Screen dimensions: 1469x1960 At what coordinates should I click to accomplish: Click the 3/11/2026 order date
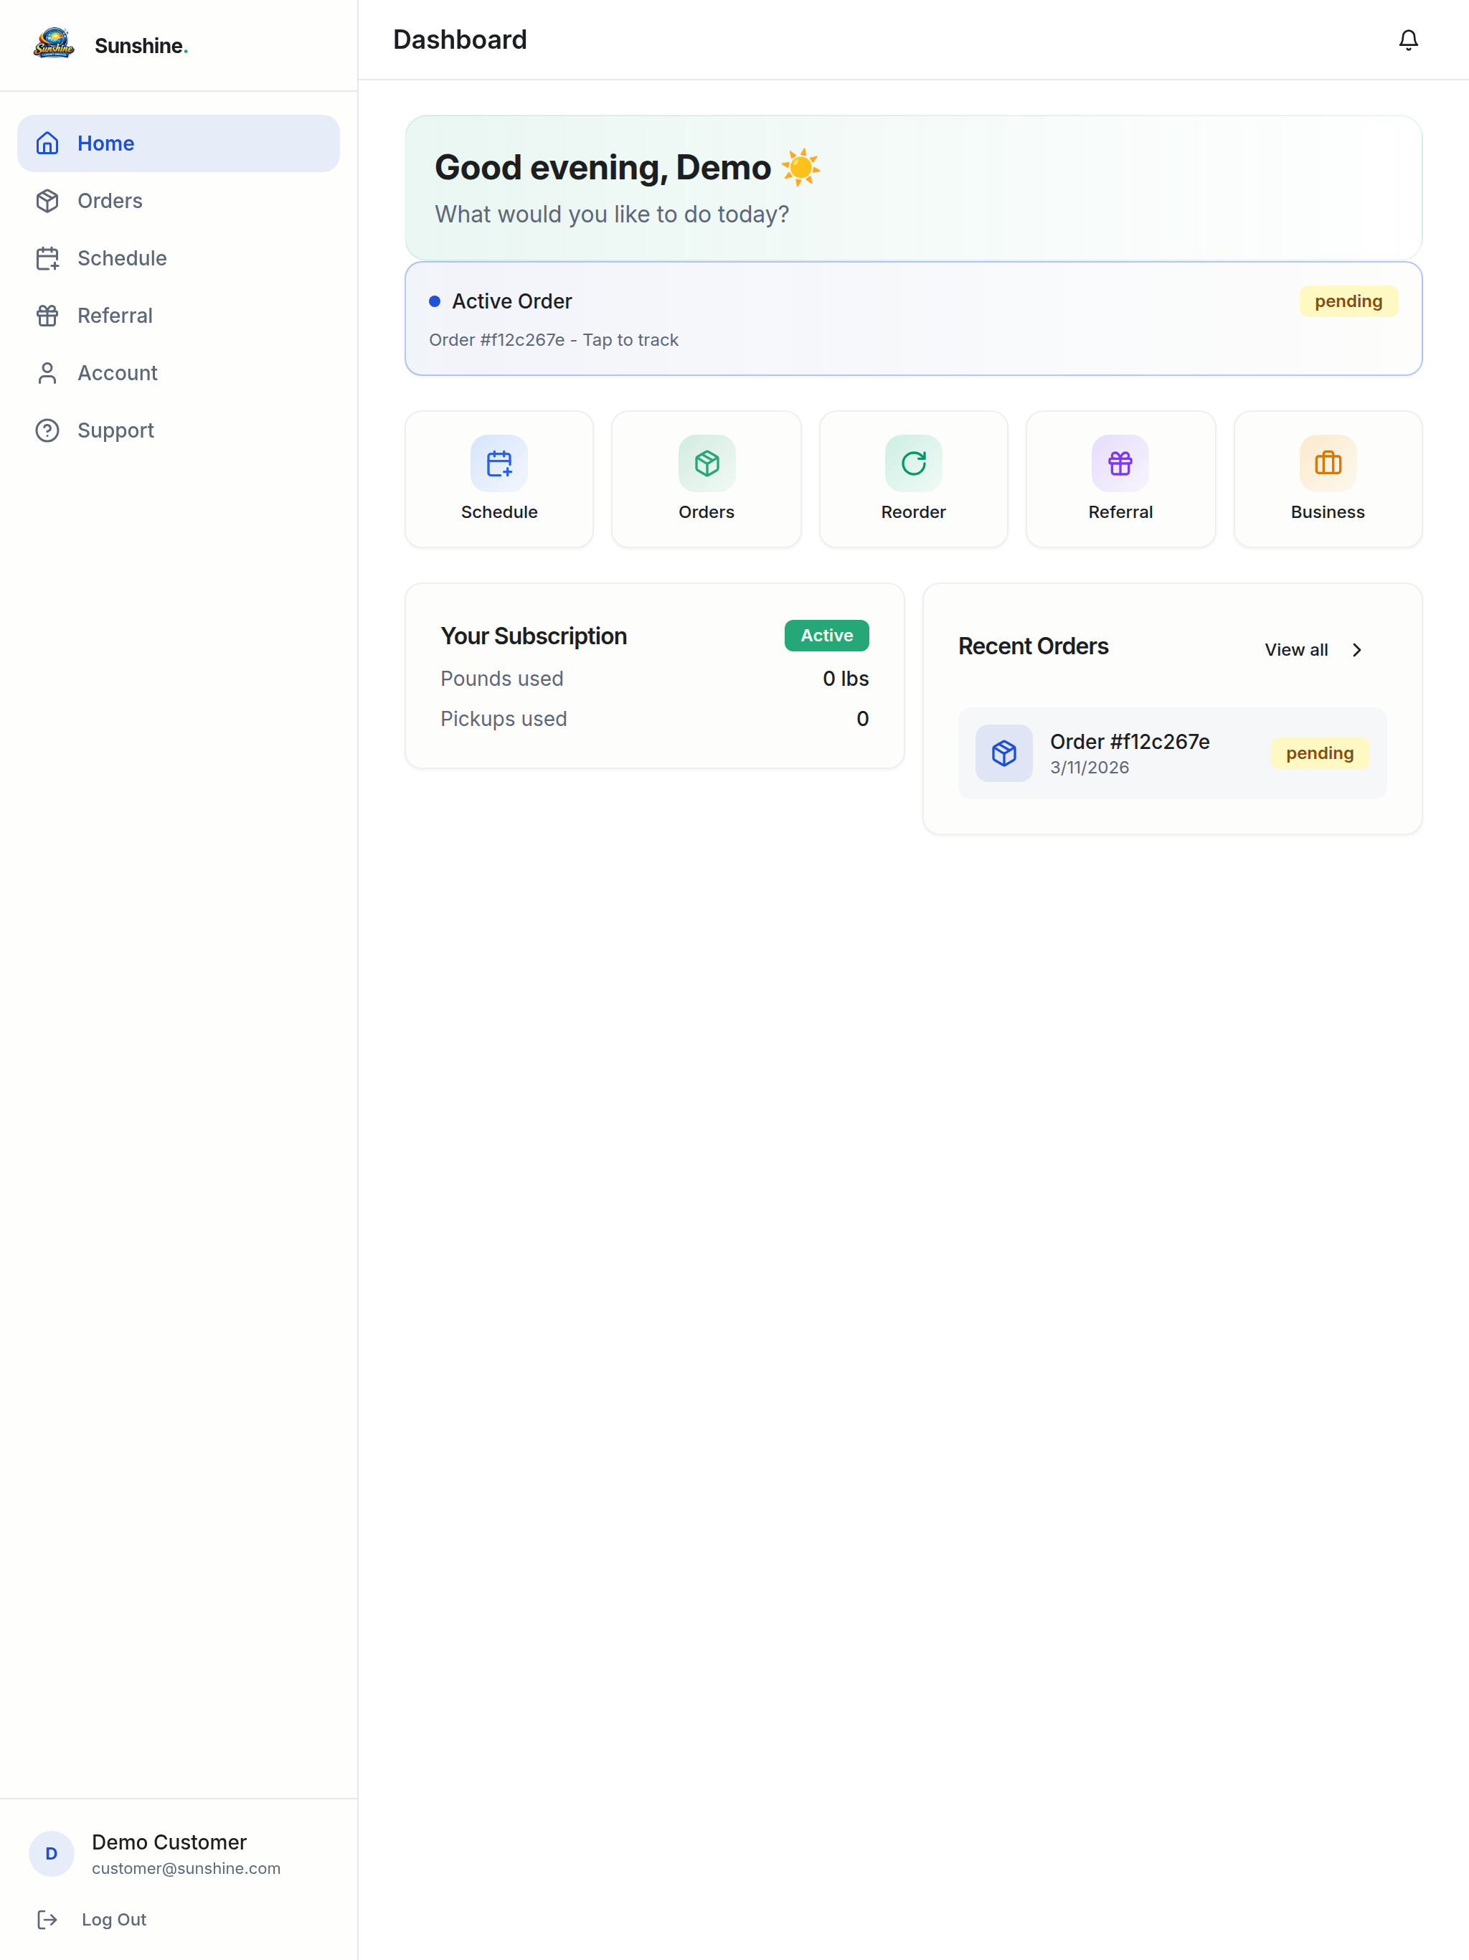[x=1089, y=768]
